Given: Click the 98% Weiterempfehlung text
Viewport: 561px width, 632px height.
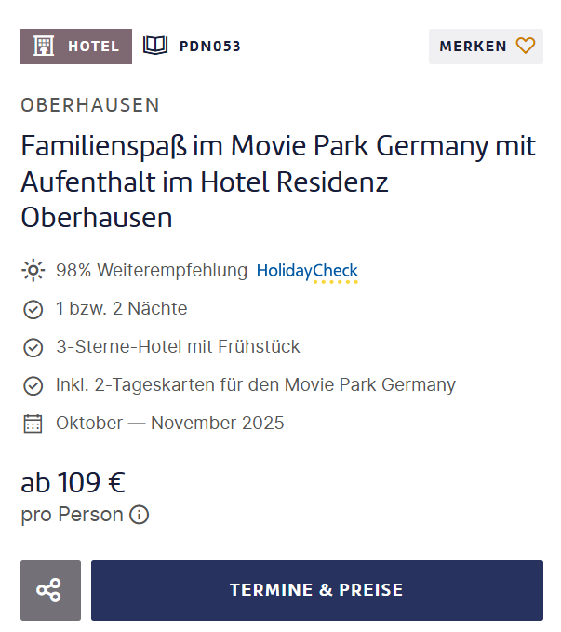Looking at the screenshot, I should coord(152,271).
